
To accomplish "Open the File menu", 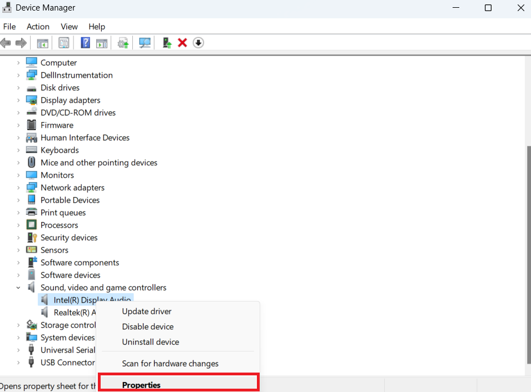I will pyautogui.click(x=9, y=27).
